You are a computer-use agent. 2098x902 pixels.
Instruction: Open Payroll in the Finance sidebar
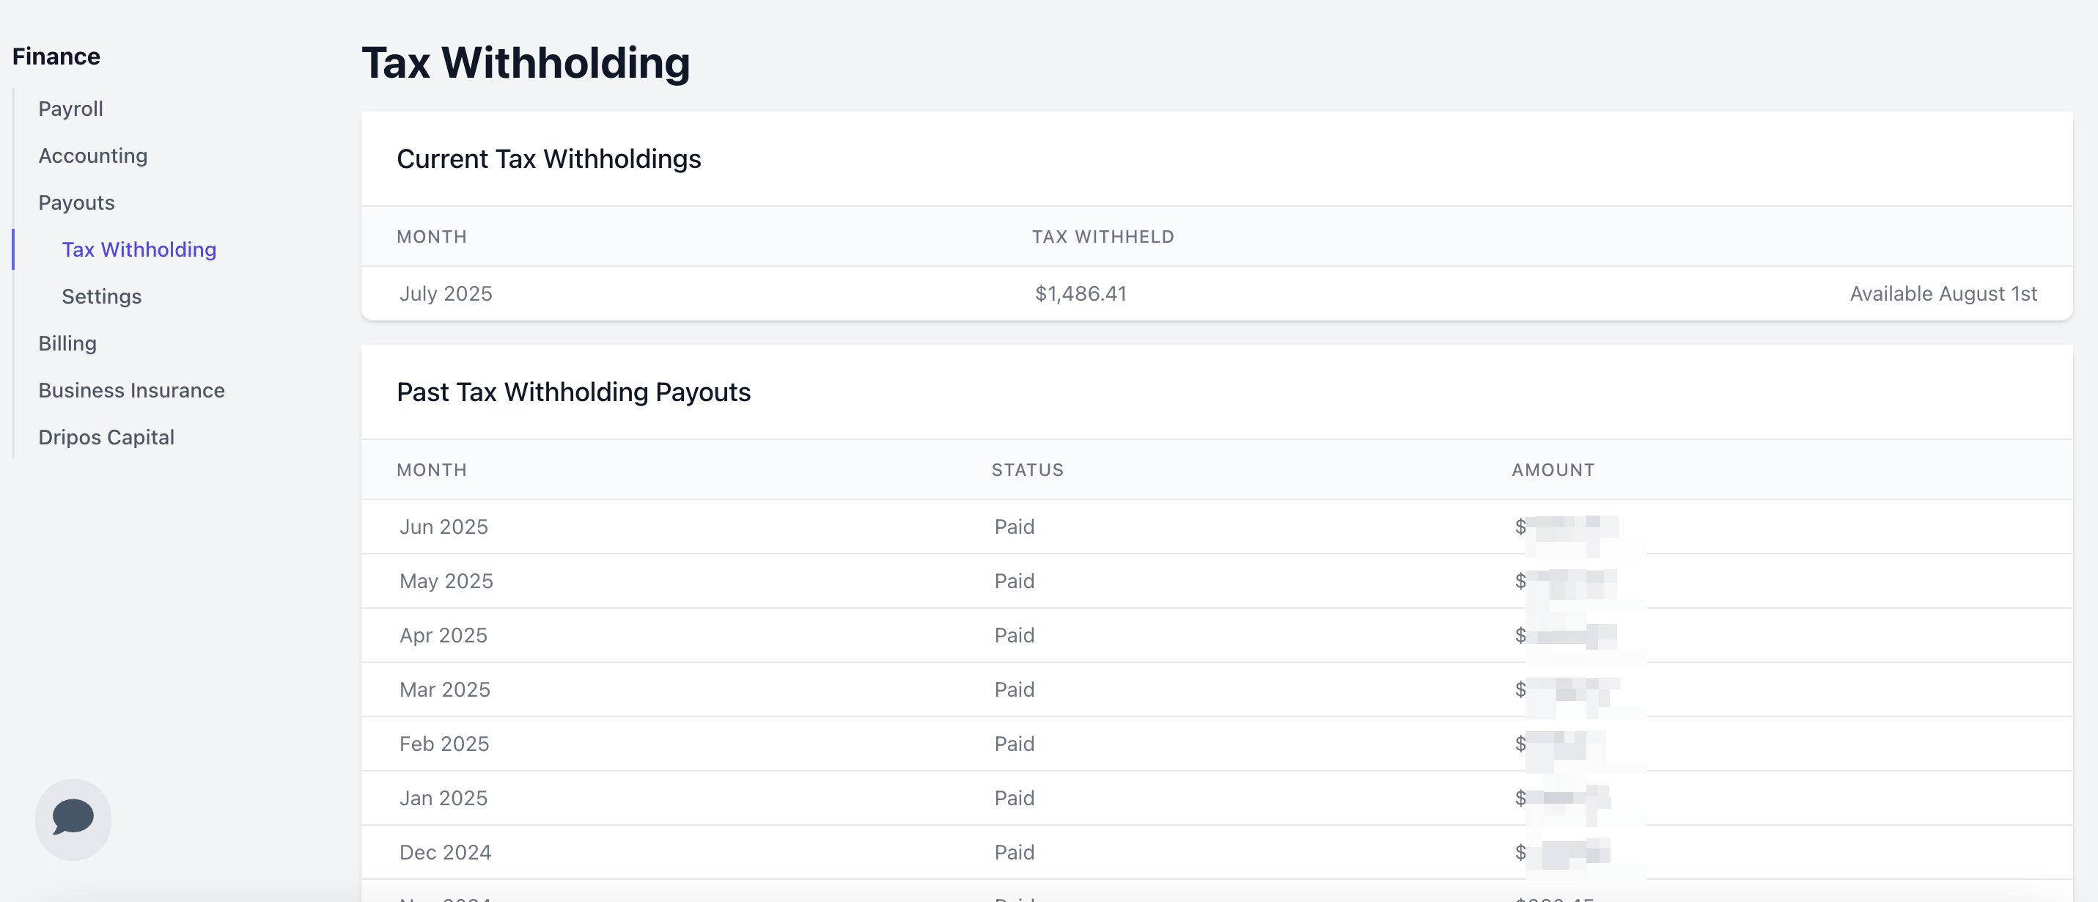pyautogui.click(x=71, y=109)
